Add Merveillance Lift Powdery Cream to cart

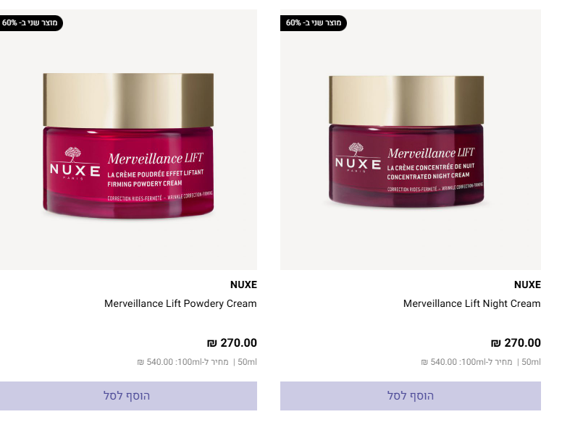tap(128, 396)
